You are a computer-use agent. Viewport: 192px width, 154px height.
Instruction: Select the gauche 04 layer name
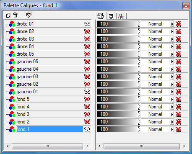[x=27, y=69]
